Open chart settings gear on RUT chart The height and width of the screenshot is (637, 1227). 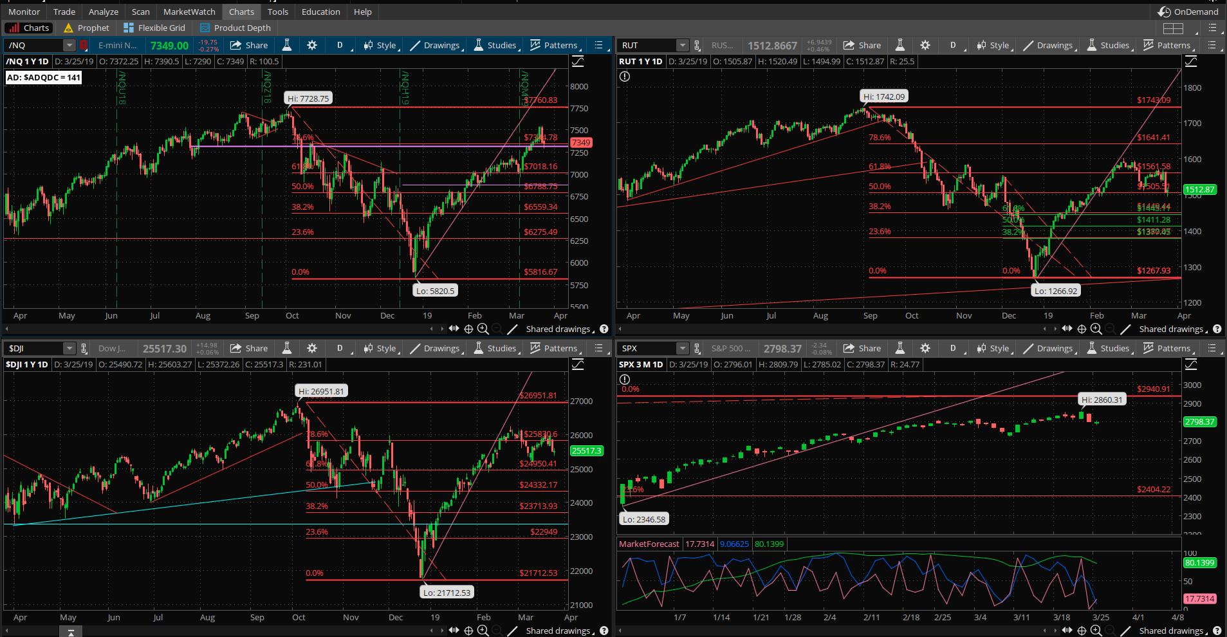click(925, 45)
